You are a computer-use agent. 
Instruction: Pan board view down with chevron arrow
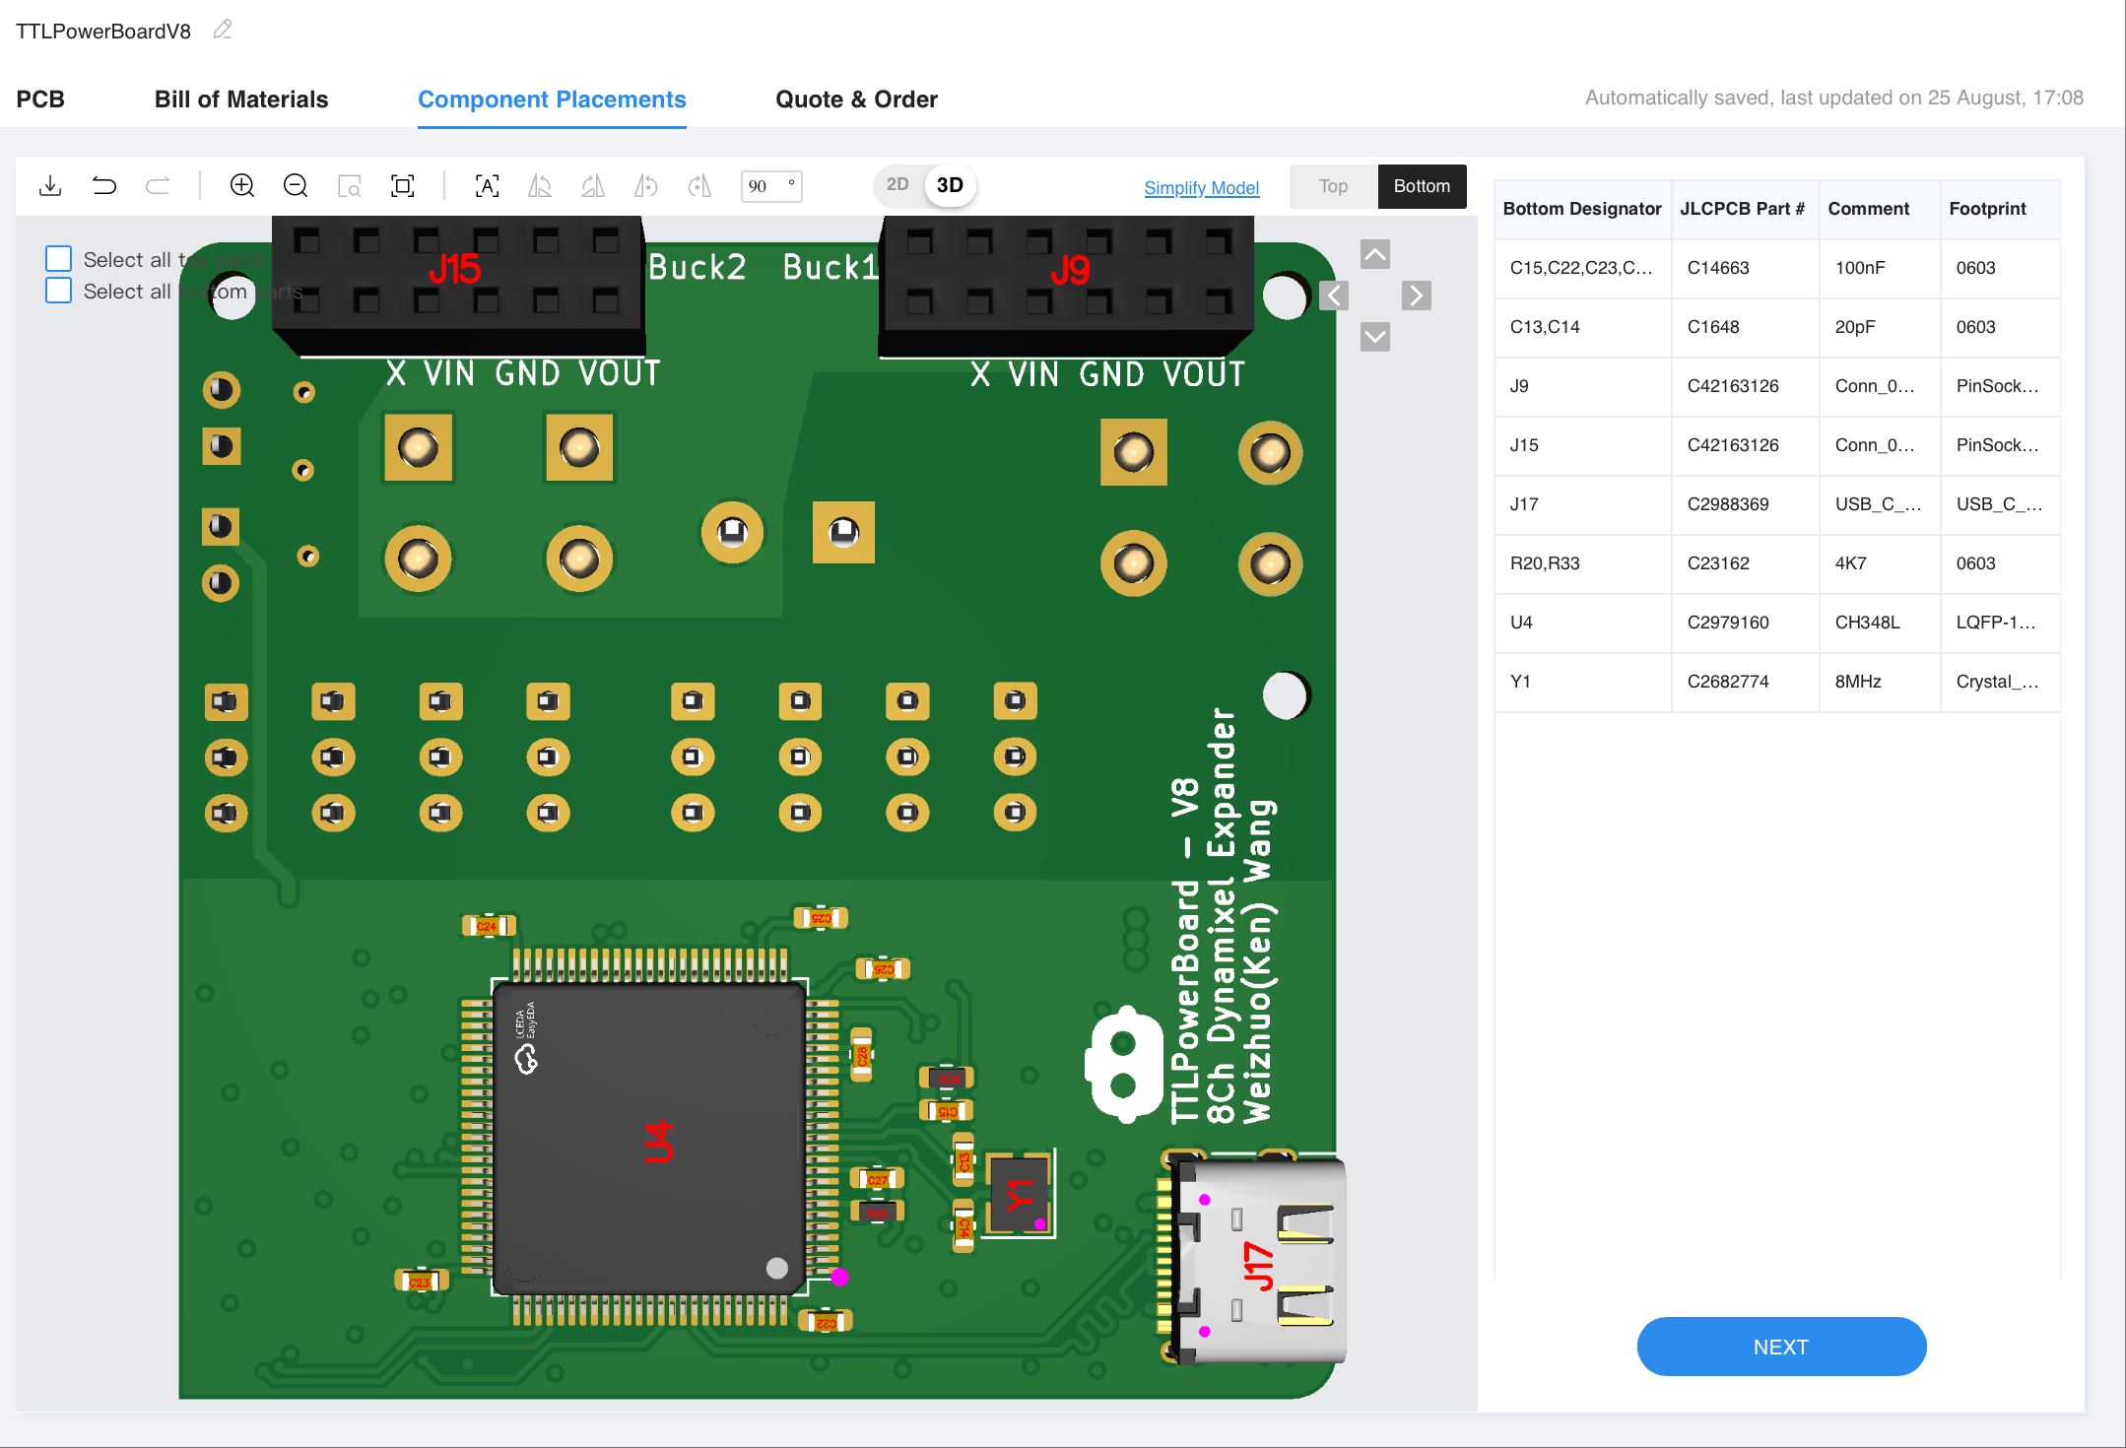point(1375,337)
